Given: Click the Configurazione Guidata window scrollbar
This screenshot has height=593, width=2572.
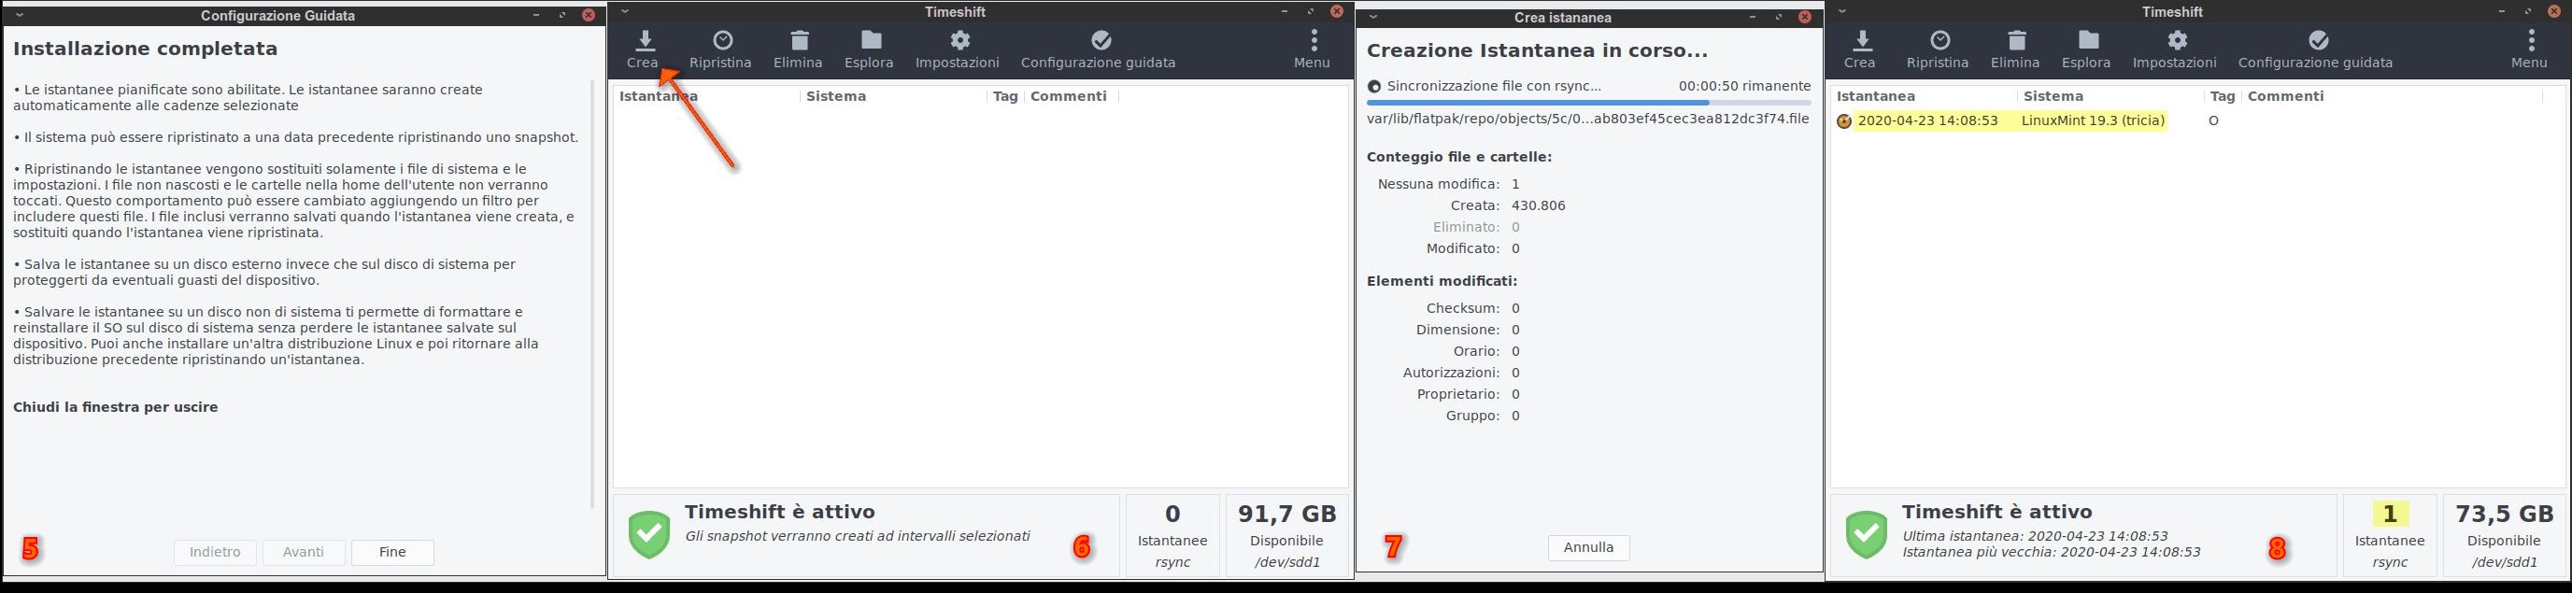Looking at the screenshot, I should click(593, 292).
